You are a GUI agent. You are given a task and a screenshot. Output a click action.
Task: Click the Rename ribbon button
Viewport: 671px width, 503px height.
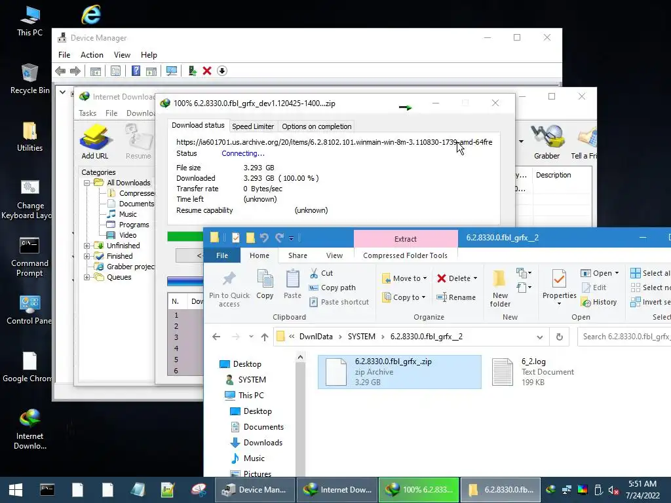coord(456,297)
